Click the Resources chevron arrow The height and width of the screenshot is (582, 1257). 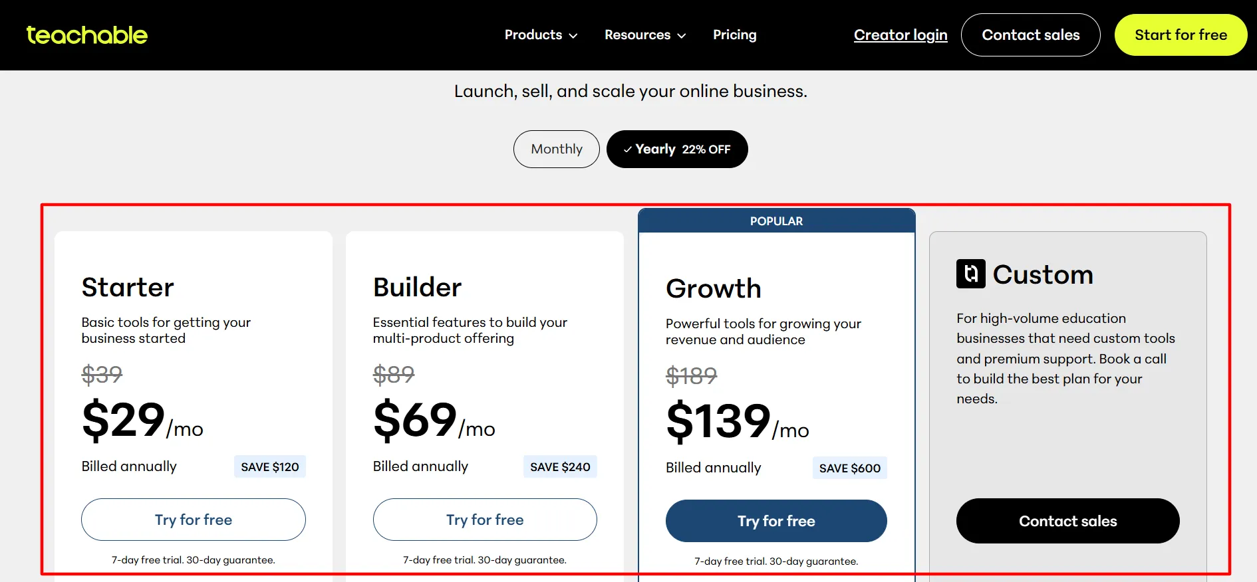click(x=682, y=36)
